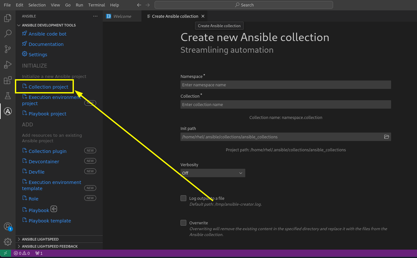This screenshot has width=417, height=258.
Task: Open the Ansible panel more actions ellipsis
Action: point(95,16)
